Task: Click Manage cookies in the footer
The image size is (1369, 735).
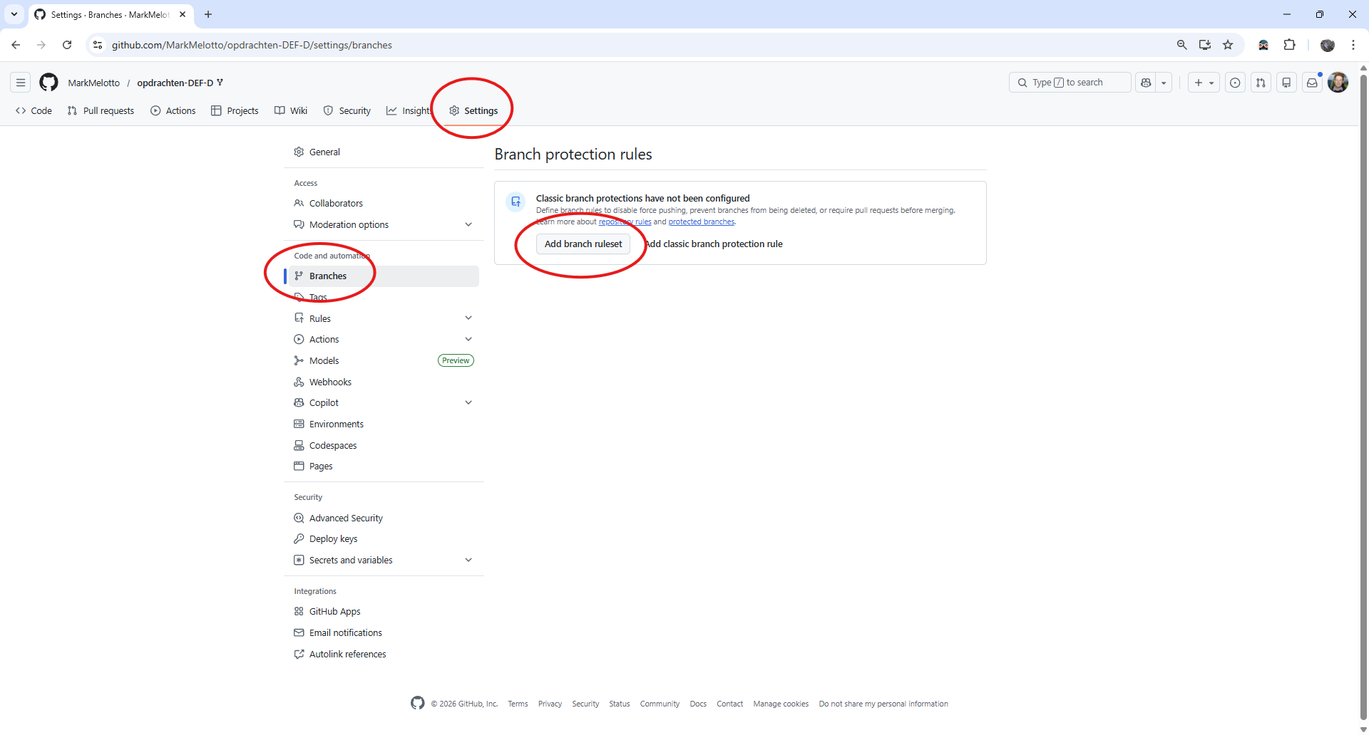Action: point(781,704)
